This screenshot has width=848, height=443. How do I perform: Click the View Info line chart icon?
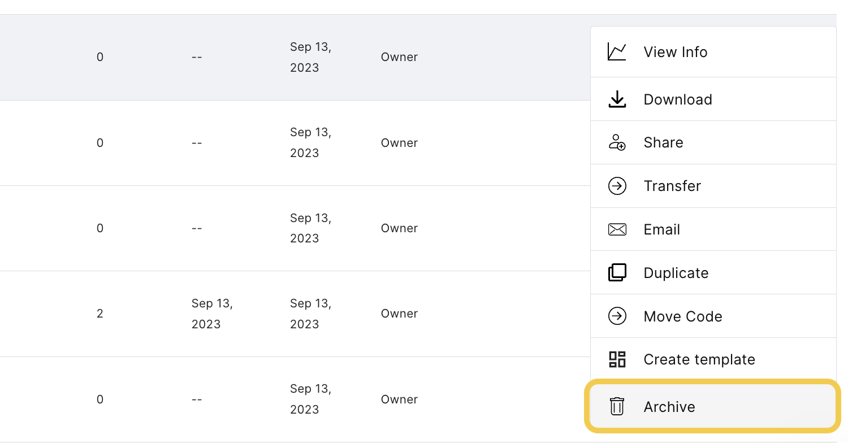617,52
